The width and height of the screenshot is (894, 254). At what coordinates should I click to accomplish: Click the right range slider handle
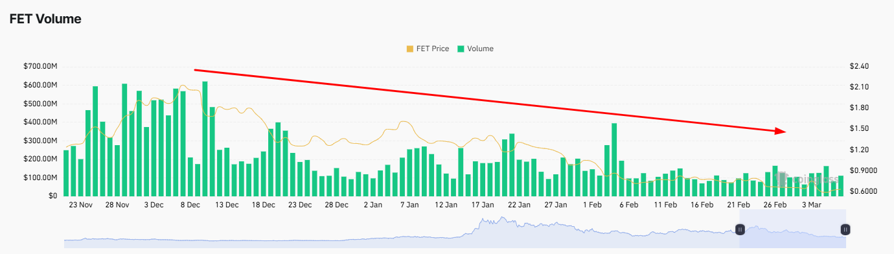(845, 229)
